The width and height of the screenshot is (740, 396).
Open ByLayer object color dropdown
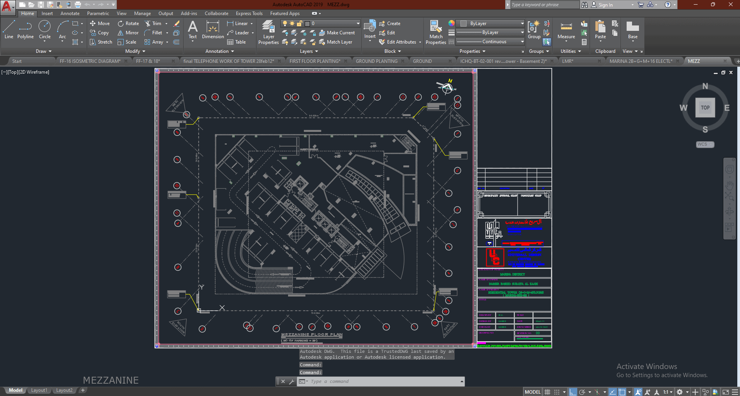pos(522,24)
